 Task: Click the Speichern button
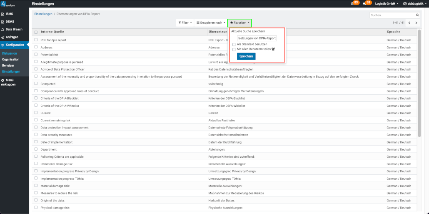[246, 56]
